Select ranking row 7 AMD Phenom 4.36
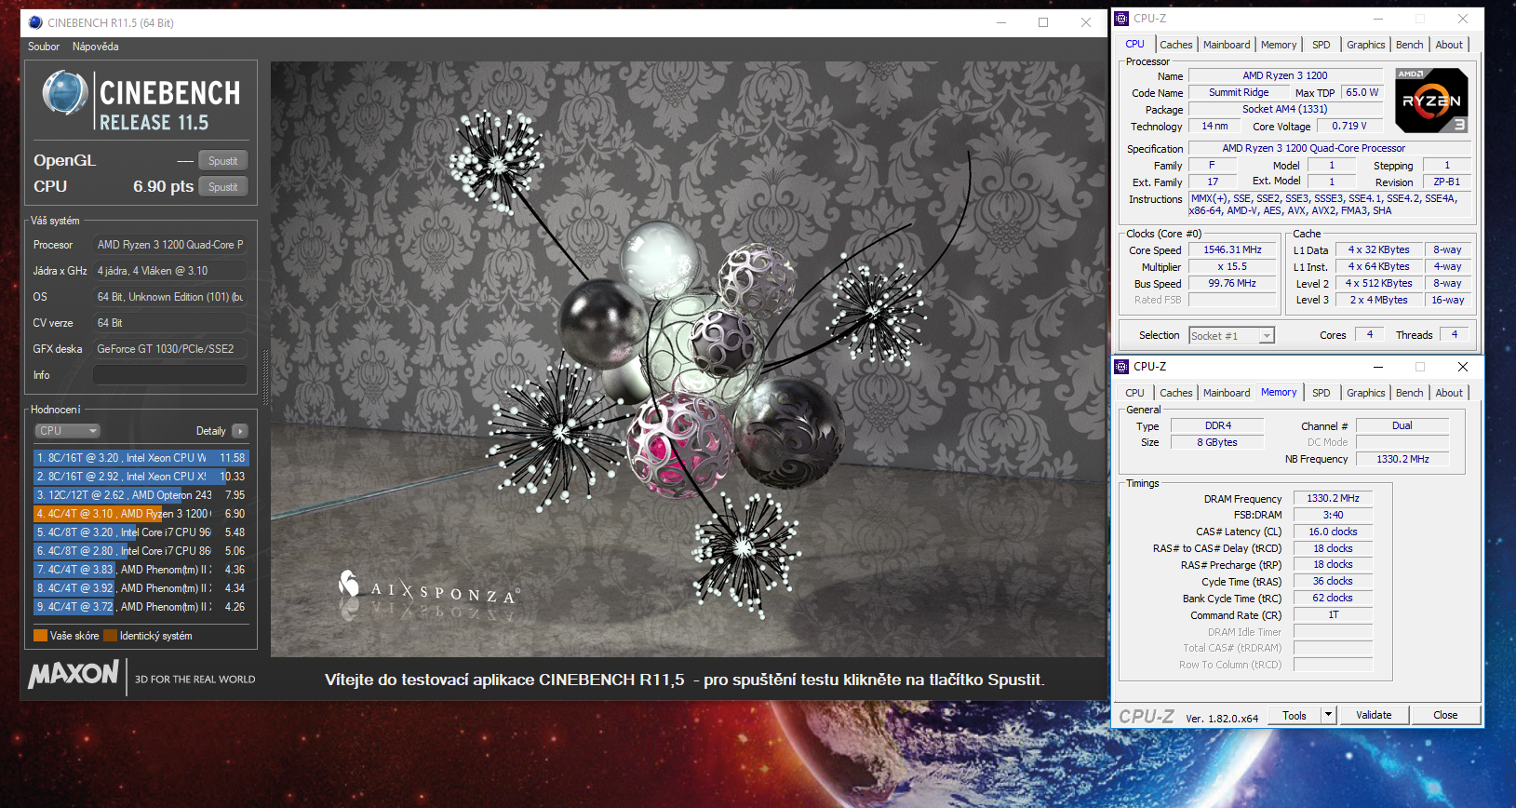The height and width of the screenshot is (808, 1516). click(x=141, y=570)
